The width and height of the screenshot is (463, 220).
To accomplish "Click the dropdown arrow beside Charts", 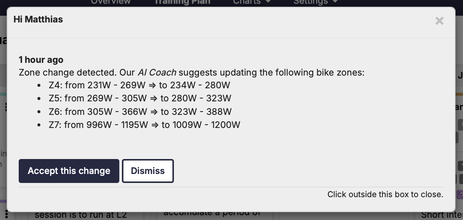I will pos(268,2).
